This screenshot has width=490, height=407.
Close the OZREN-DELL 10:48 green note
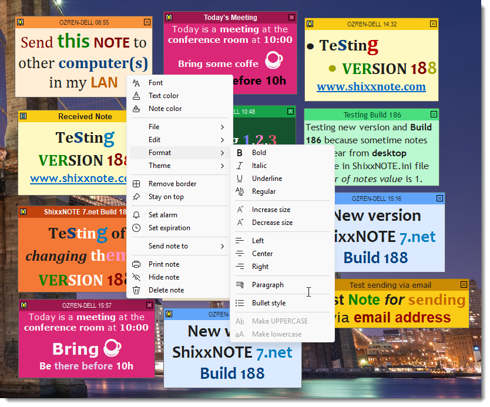290,111
